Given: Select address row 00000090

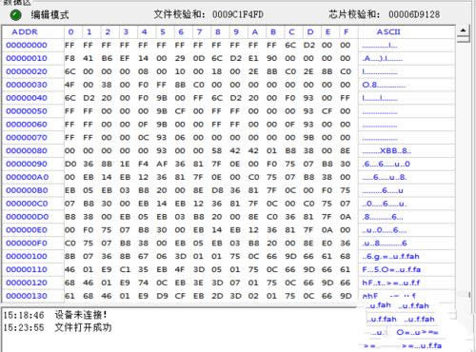Looking at the screenshot, I should (x=27, y=164).
